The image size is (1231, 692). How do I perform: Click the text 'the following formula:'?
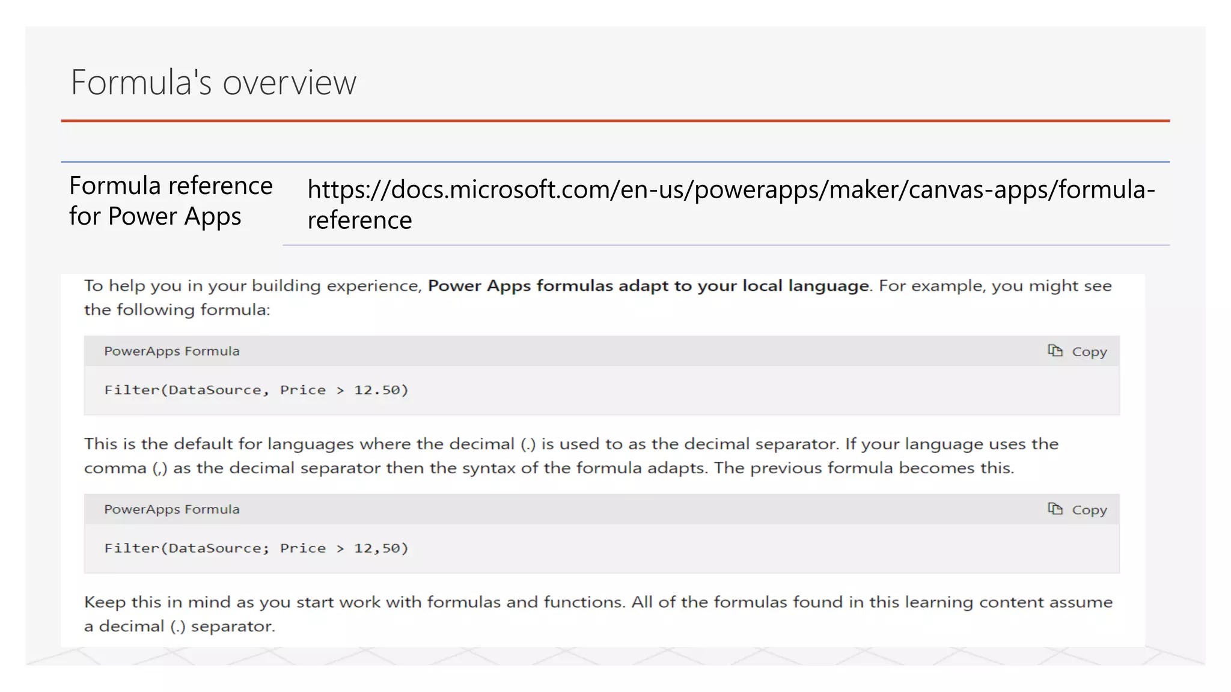[x=177, y=310]
